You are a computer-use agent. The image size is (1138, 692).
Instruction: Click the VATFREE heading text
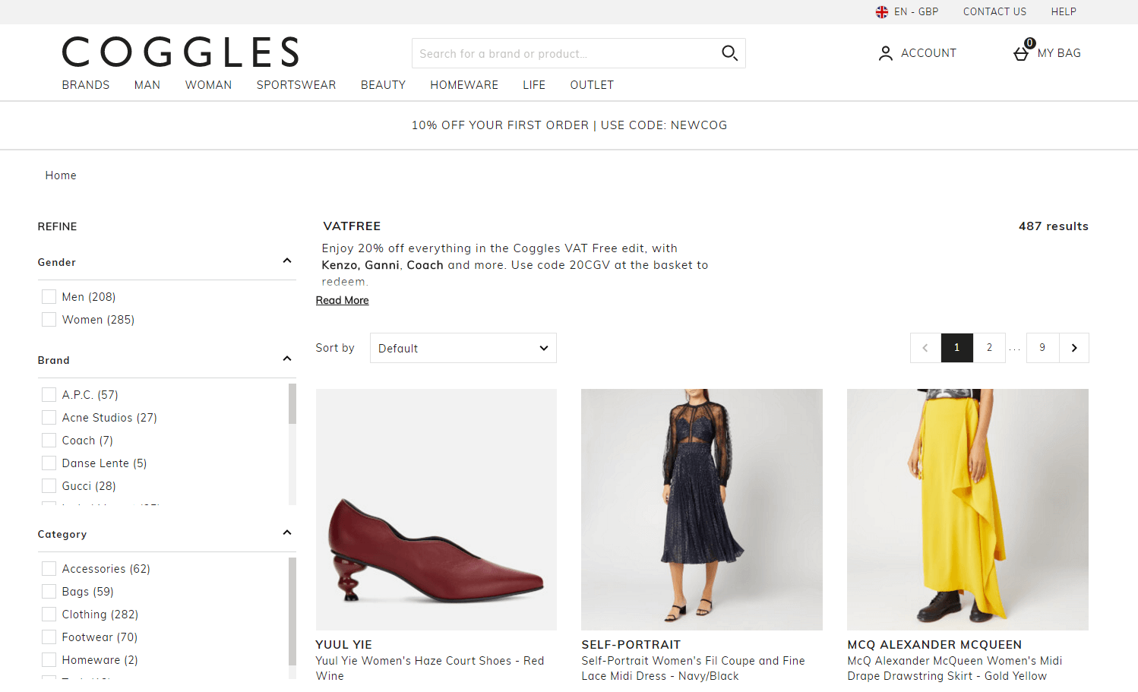352,226
